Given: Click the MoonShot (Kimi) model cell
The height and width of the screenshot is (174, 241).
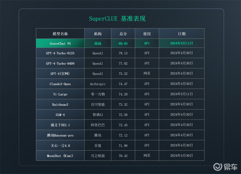Looking at the screenshot, I should point(60,156).
